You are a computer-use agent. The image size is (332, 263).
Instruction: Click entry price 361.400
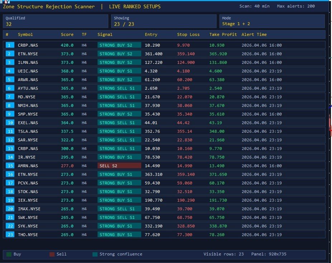[153, 54]
